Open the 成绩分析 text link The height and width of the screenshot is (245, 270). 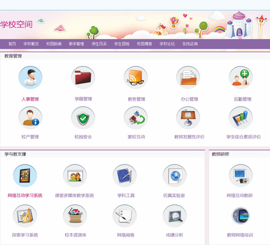174,235
